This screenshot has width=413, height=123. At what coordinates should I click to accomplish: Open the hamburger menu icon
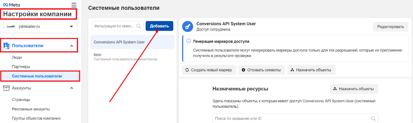(x=74, y=5)
